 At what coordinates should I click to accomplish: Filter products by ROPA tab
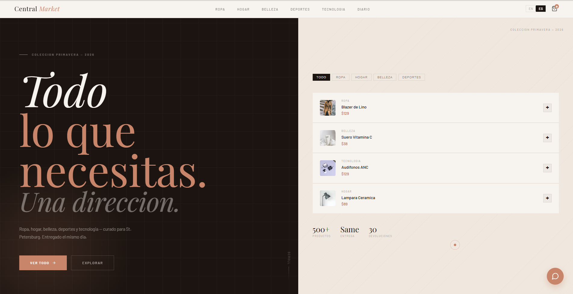tap(341, 77)
